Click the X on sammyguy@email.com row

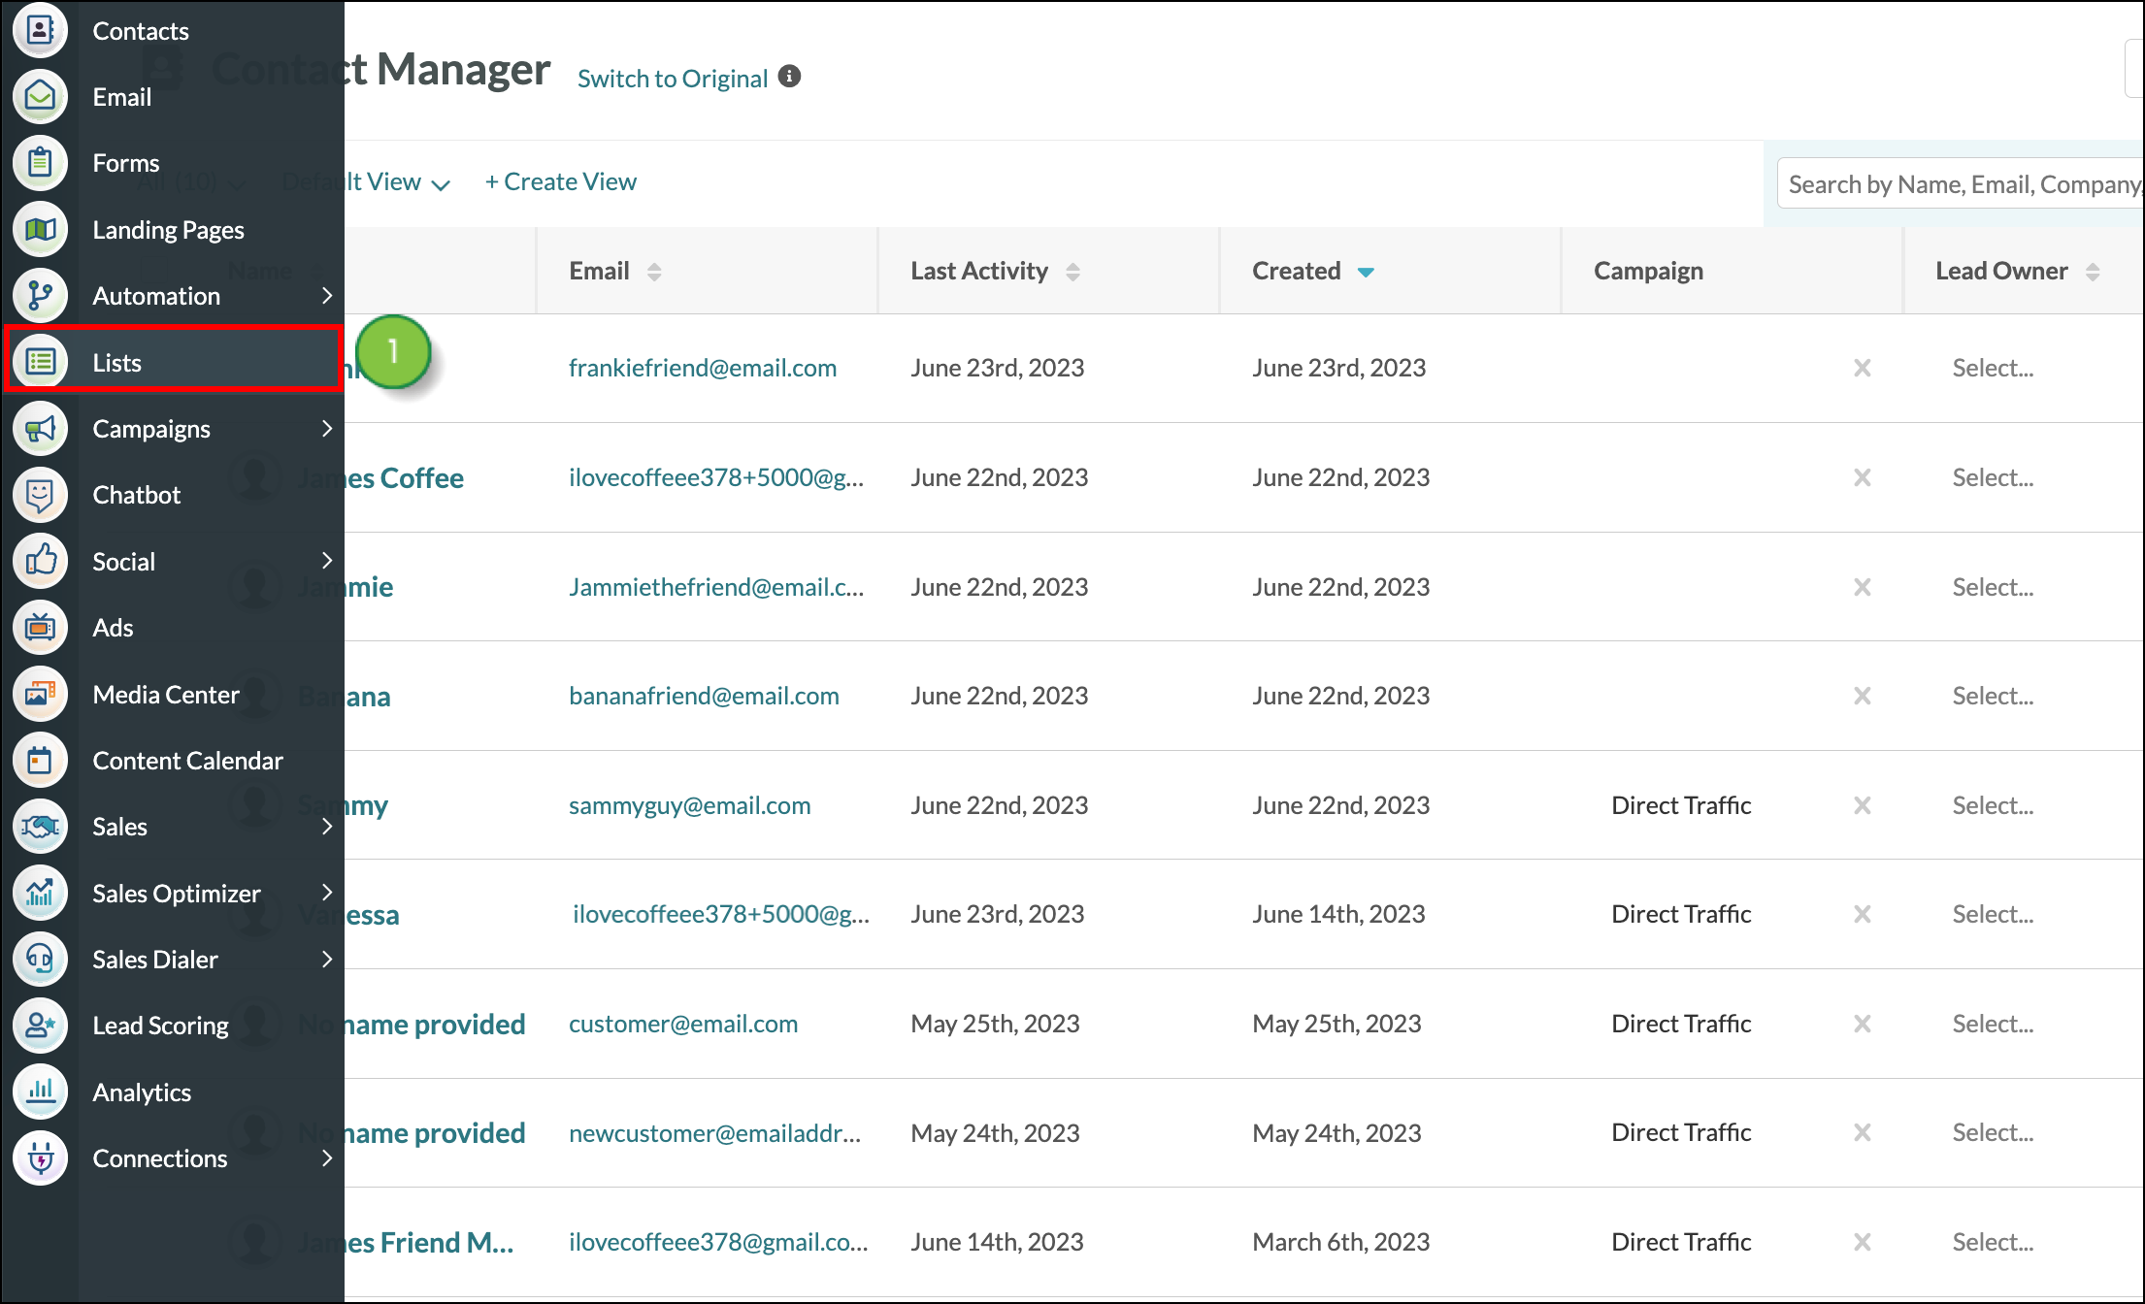[1862, 805]
